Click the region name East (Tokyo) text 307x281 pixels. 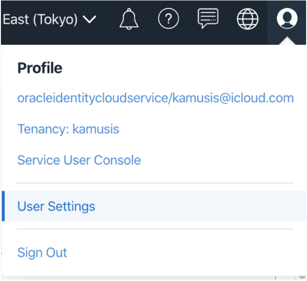(40, 19)
